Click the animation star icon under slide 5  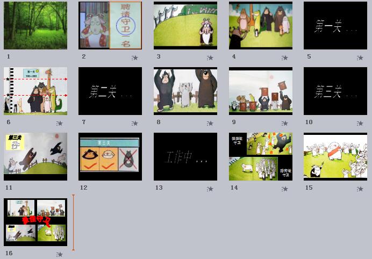360,57
